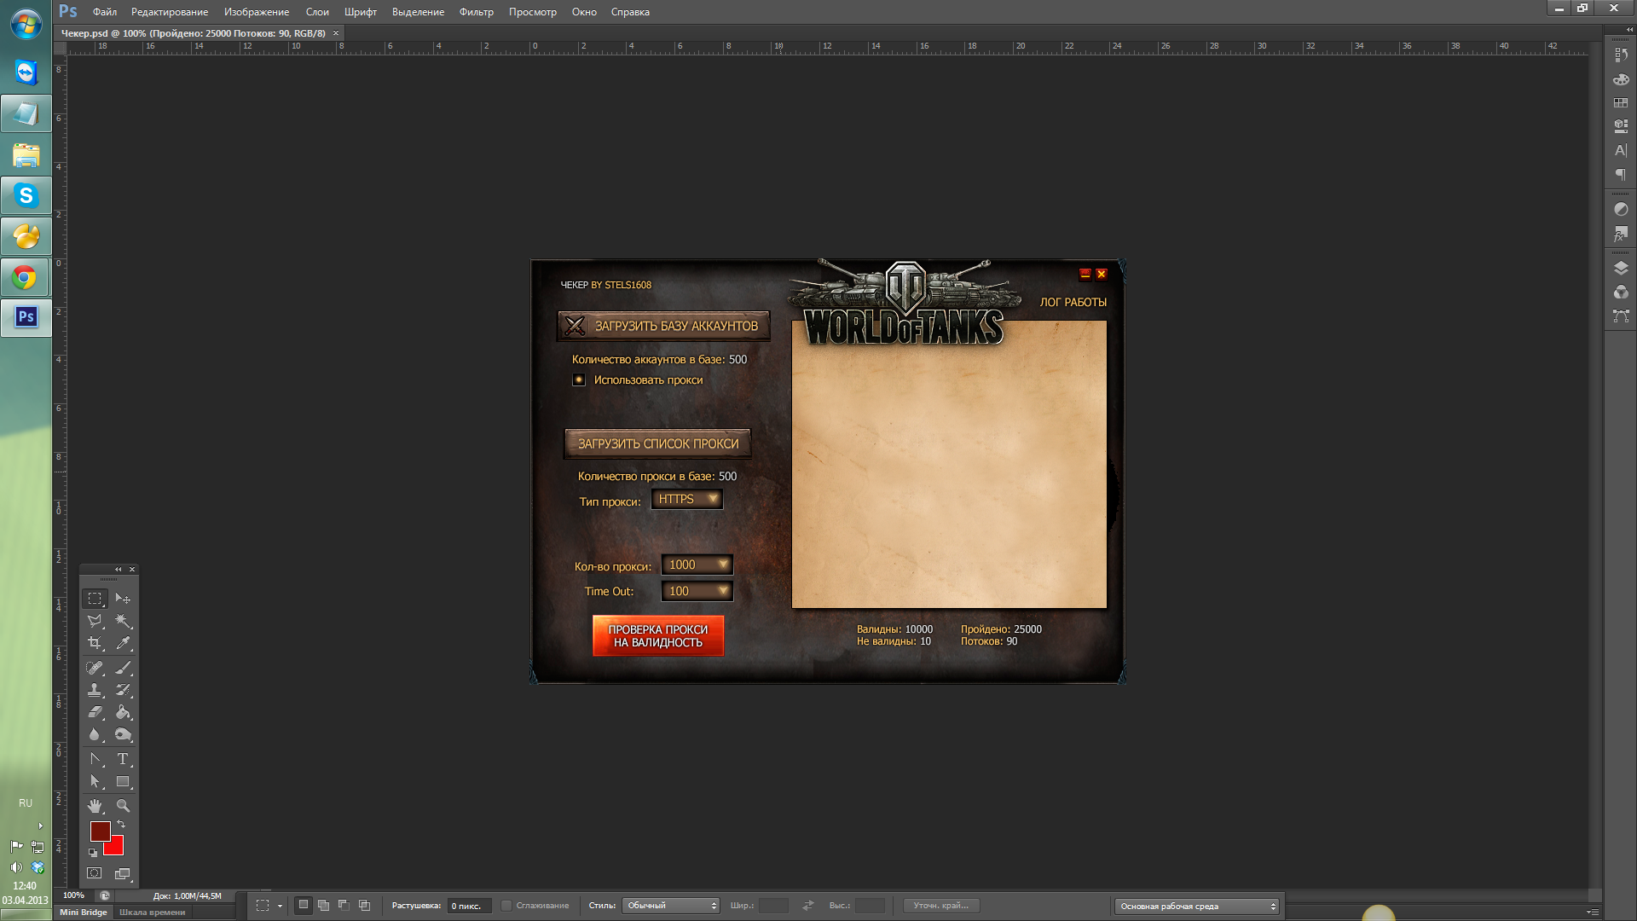Collapse the tools panel with double arrows
This screenshot has height=921, width=1637.
tap(119, 569)
